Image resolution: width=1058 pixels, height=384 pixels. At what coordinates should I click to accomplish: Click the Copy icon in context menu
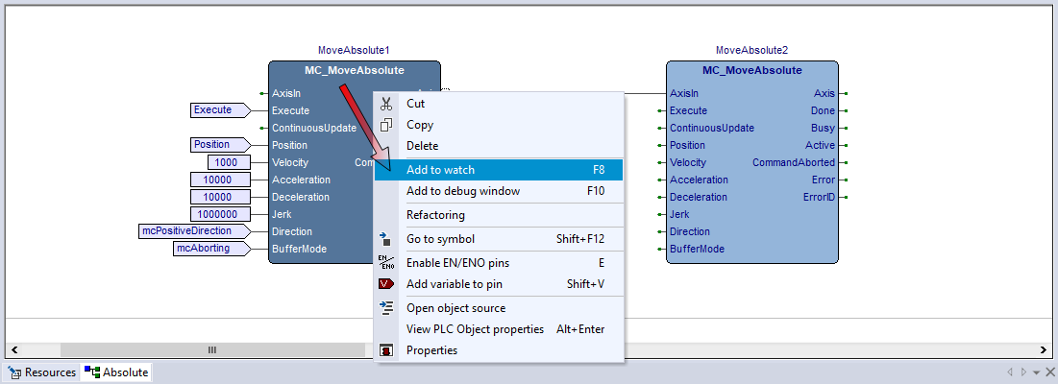click(386, 125)
